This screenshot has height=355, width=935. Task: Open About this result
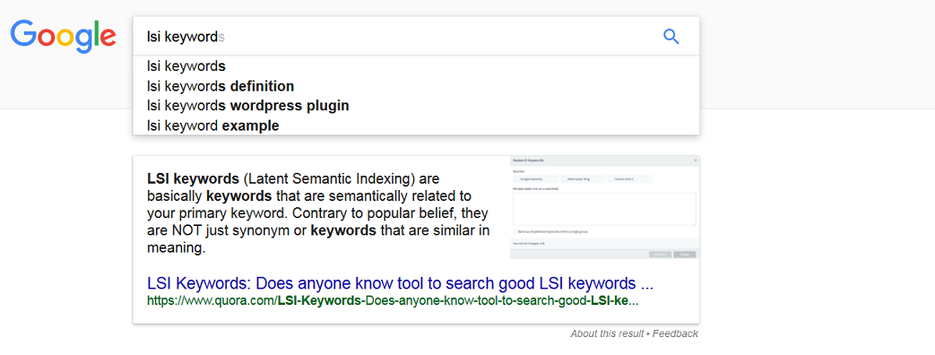click(x=606, y=333)
